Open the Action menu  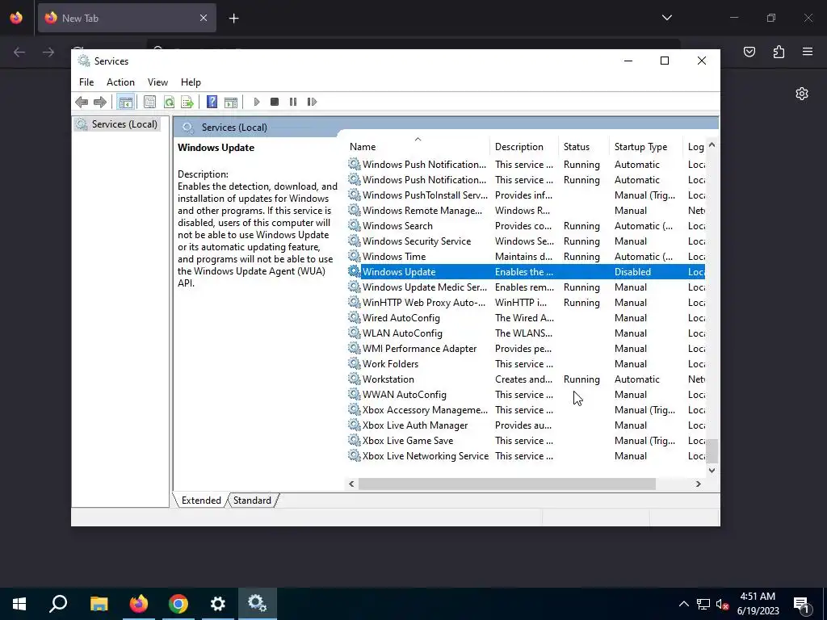[120, 82]
